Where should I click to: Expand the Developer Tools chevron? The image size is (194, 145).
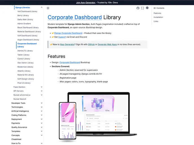[41, 103]
